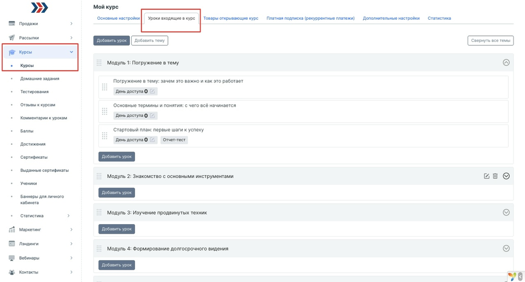Click Свернуть все темы button
This screenshot has width=525, height=282.
point(490,41)
